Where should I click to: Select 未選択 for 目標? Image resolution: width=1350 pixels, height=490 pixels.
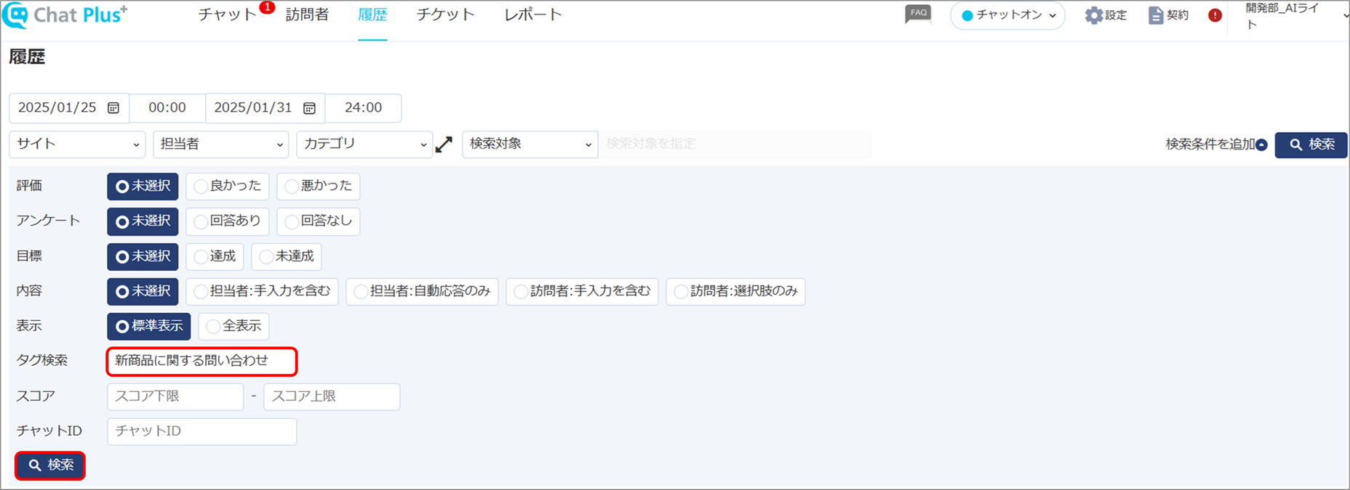pos(143,256)
